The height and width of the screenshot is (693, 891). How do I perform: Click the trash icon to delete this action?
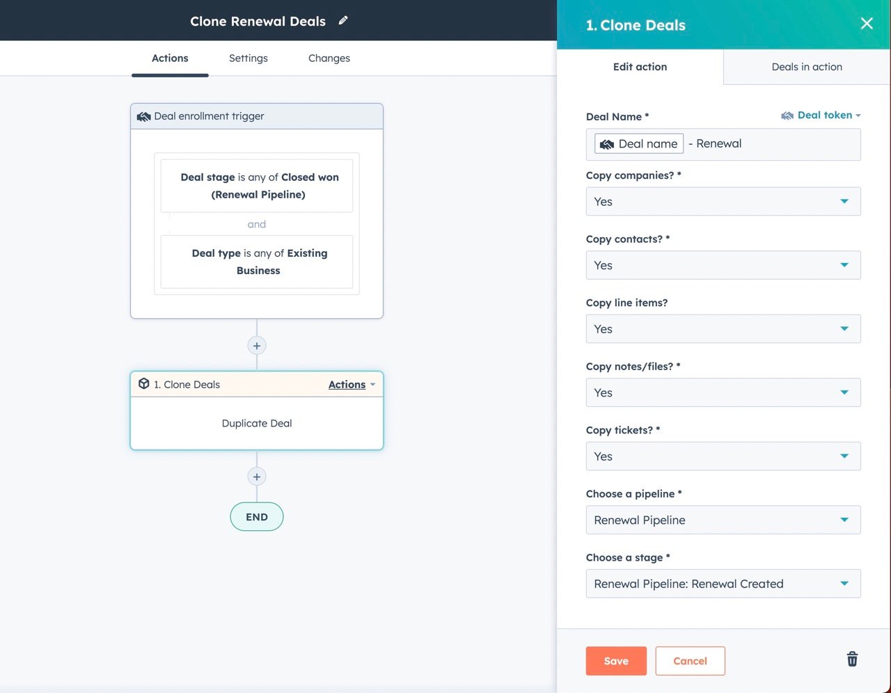(x=852, y=659)
